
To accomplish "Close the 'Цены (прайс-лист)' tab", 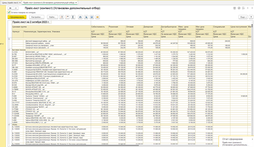I will pyautogui.click(x=21, y=2).
